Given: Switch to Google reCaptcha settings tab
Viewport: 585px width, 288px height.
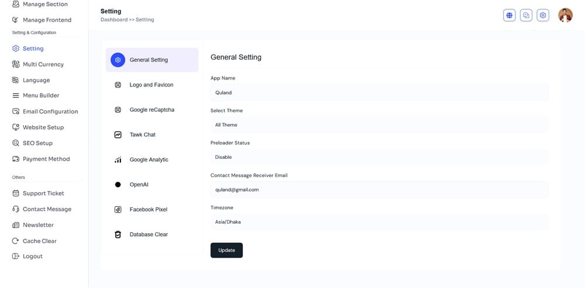Looking at the screenshot, I should [x=152, y=110].
